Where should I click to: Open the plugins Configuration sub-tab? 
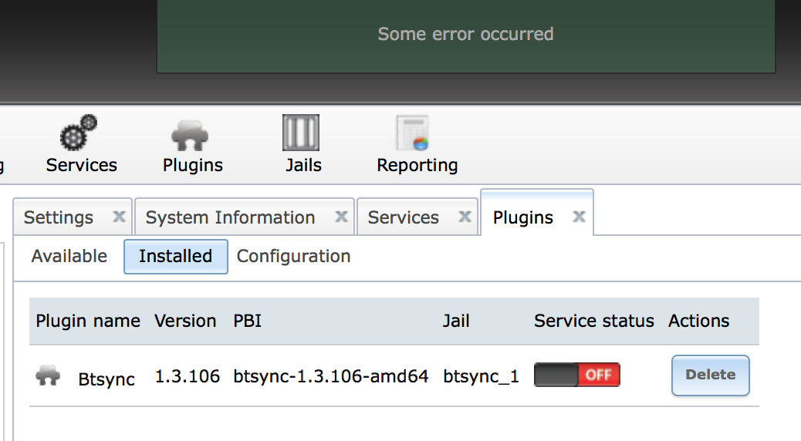point(293,256)
